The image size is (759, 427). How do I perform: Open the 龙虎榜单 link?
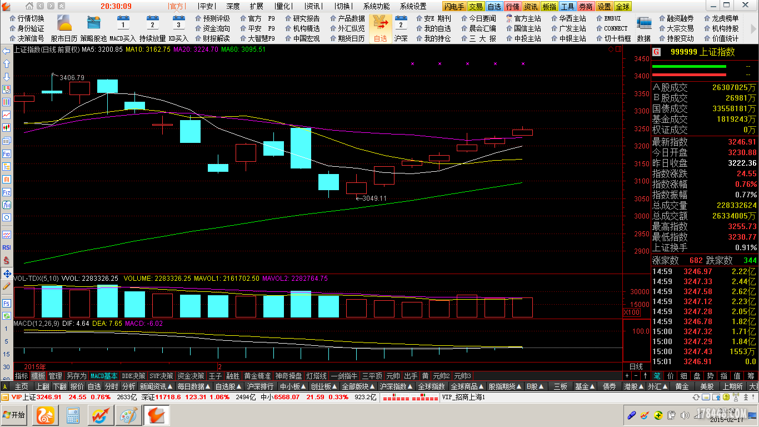pos(721,18)
